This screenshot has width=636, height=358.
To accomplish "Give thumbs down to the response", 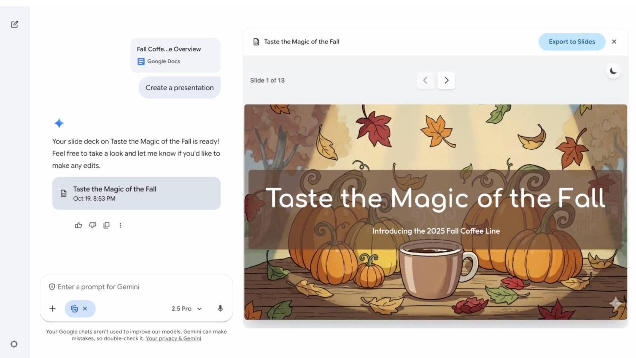I will click(x=92, y=225).
